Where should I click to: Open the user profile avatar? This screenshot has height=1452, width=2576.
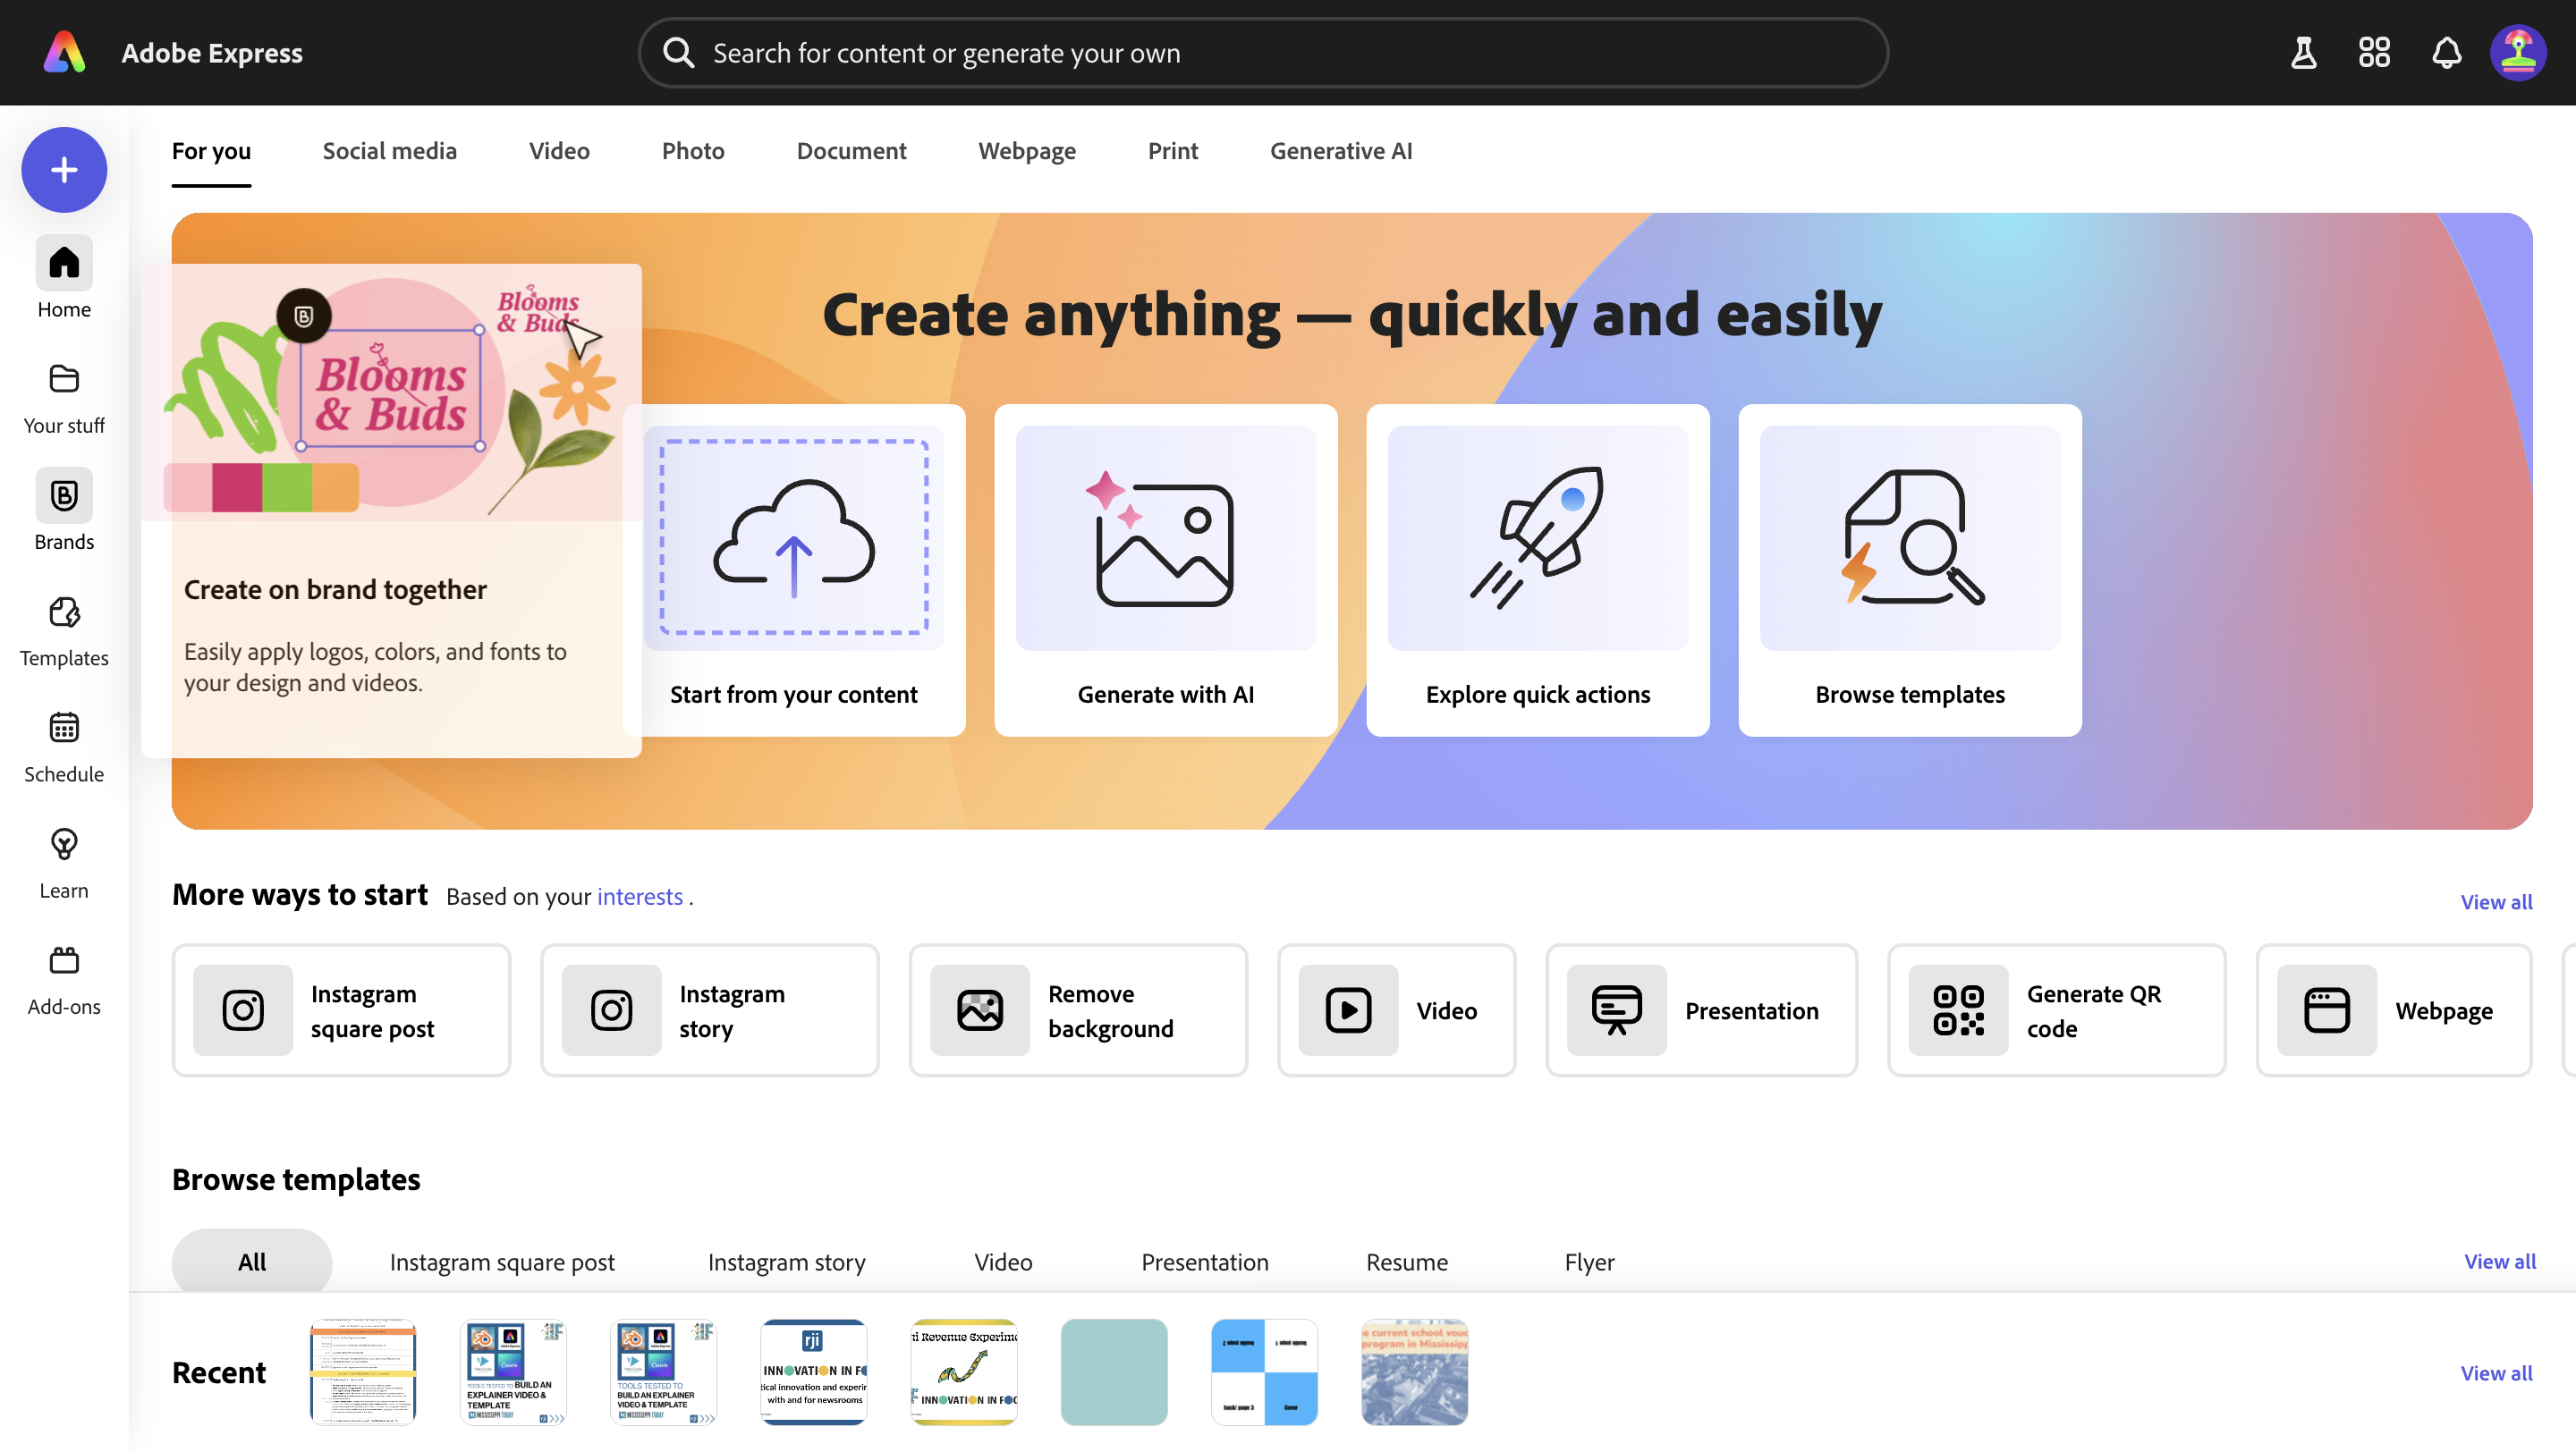pyautogui.click(x=2518, y=53)
